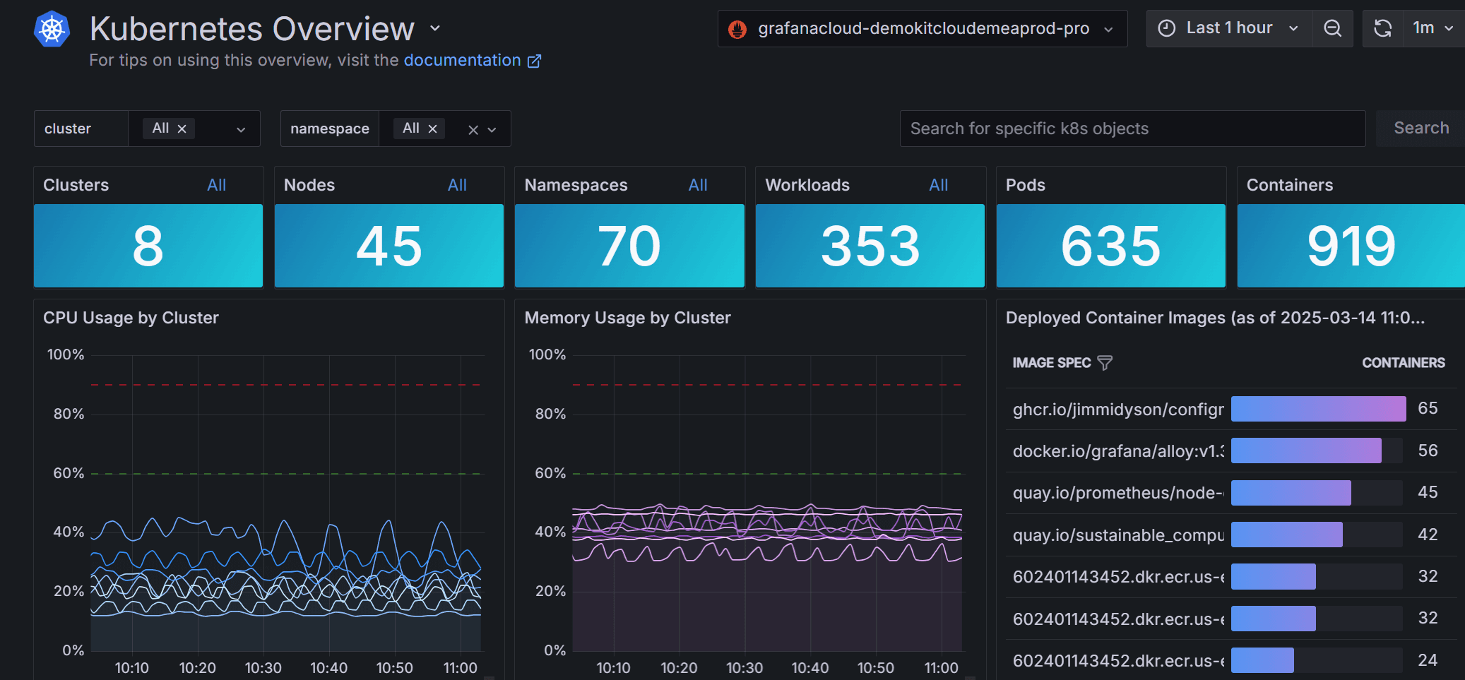Open the "Last 1 hour" time range picker

click(1229, 28)
